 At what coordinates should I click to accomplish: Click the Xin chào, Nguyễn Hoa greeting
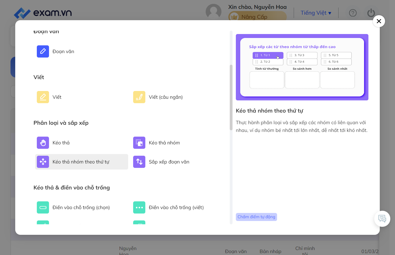(257, 7)
